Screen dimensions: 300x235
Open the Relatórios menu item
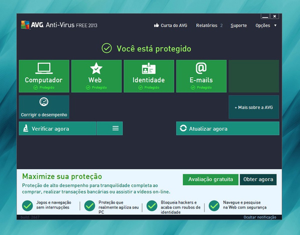tap(207, 26)
